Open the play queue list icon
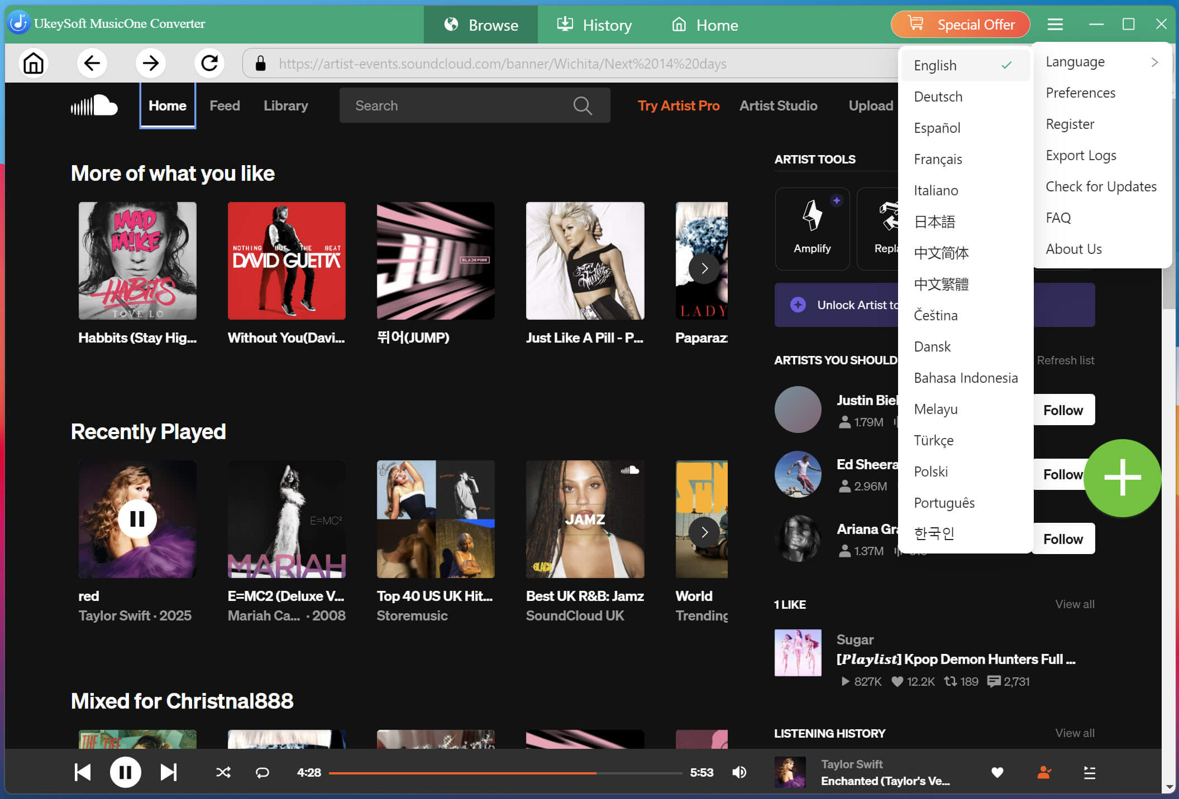 point(1090,772)
